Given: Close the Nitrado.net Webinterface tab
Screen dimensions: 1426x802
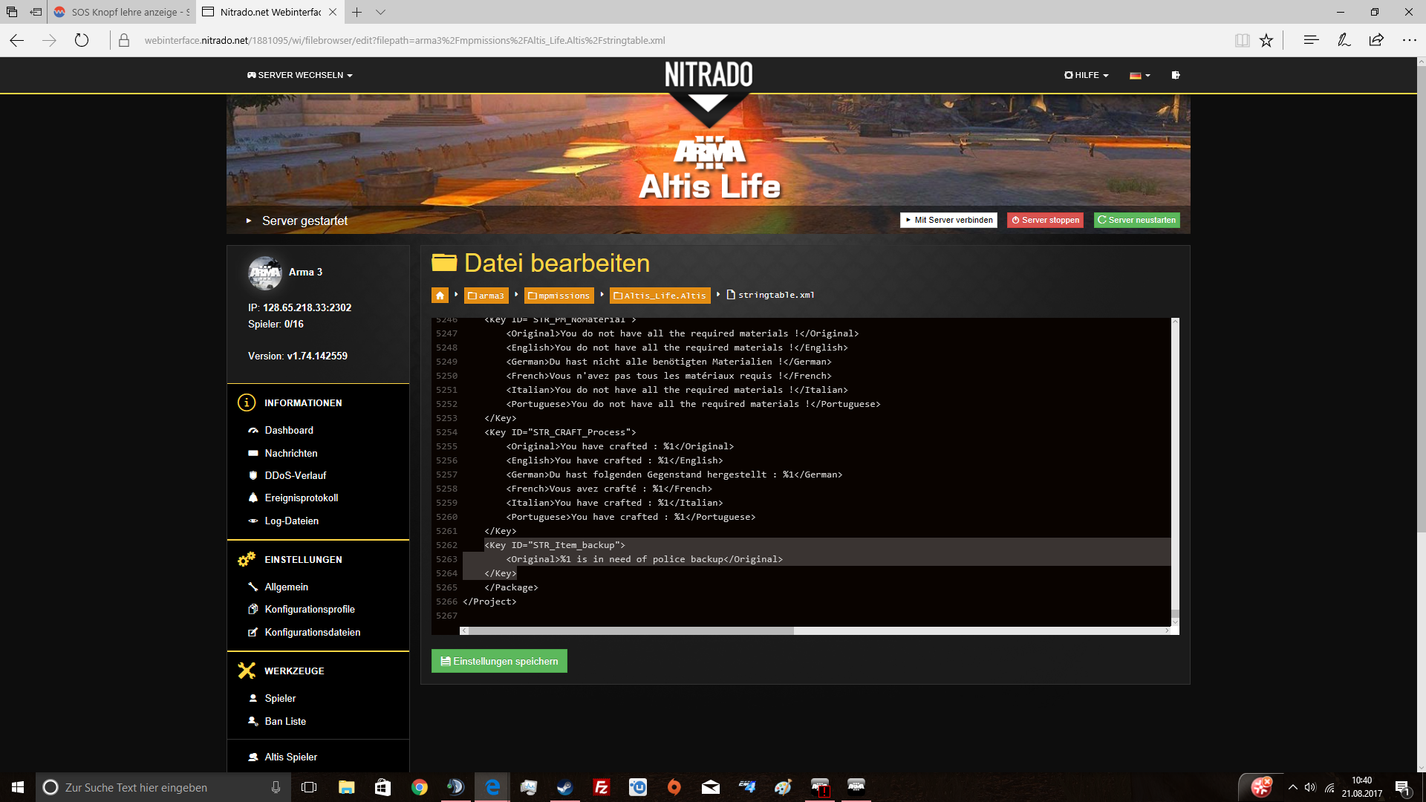Looking at the screenshot, I should coord(333,12).
